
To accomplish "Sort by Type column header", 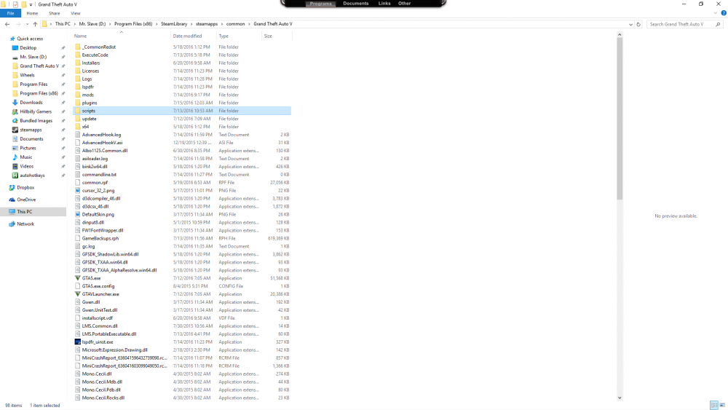I will (x=223, y=36).
